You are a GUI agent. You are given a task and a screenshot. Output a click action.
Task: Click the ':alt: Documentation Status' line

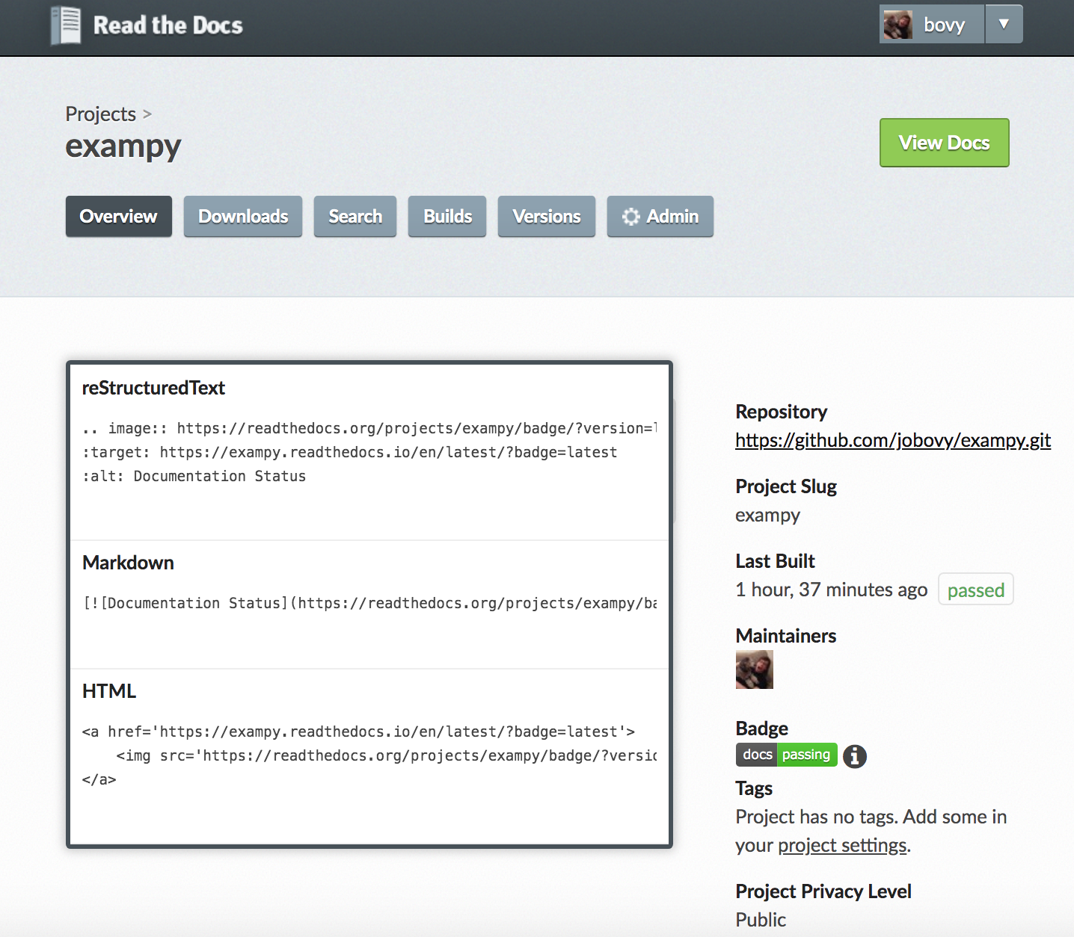194,476
